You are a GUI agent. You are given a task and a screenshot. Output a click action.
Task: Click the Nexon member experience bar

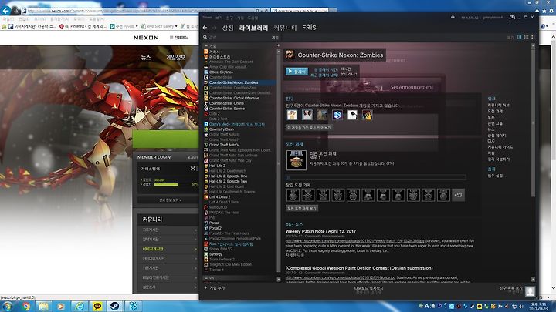166,184
